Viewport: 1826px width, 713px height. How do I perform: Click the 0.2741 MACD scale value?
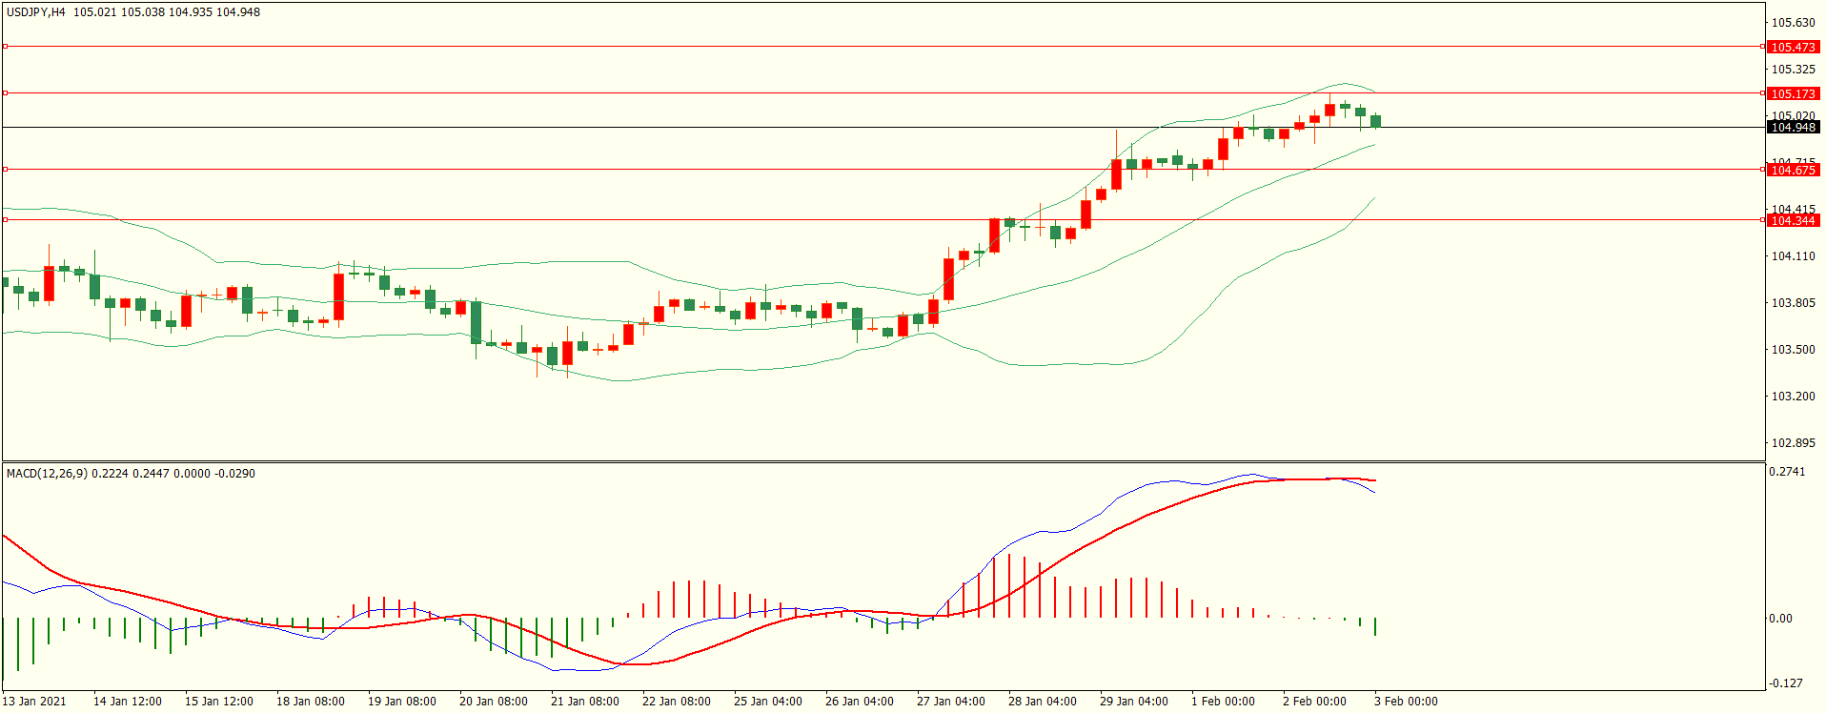click(x=1787, y=472)
